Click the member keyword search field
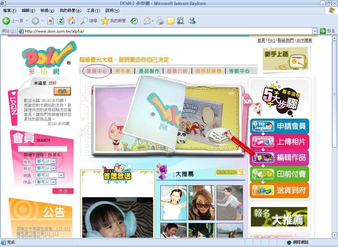This screenshot has width=338, height=247. coord(42,149)
